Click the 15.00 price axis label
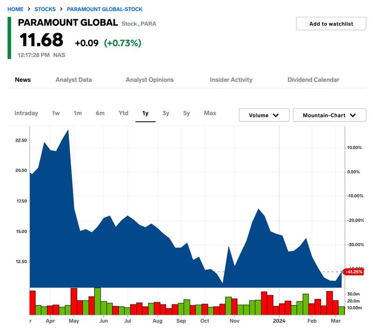 pyautogui.click(x=21, y=232)
